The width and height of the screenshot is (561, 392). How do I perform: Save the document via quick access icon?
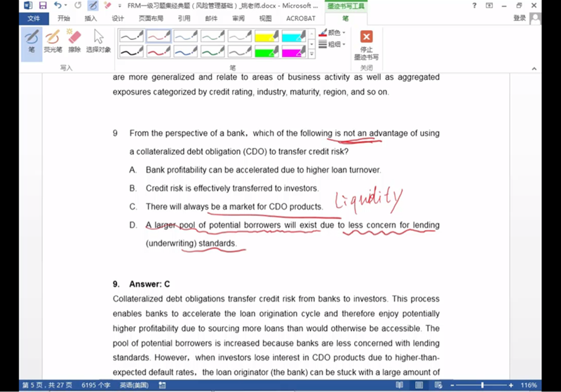pyautogui.click(x=43, y=6)
